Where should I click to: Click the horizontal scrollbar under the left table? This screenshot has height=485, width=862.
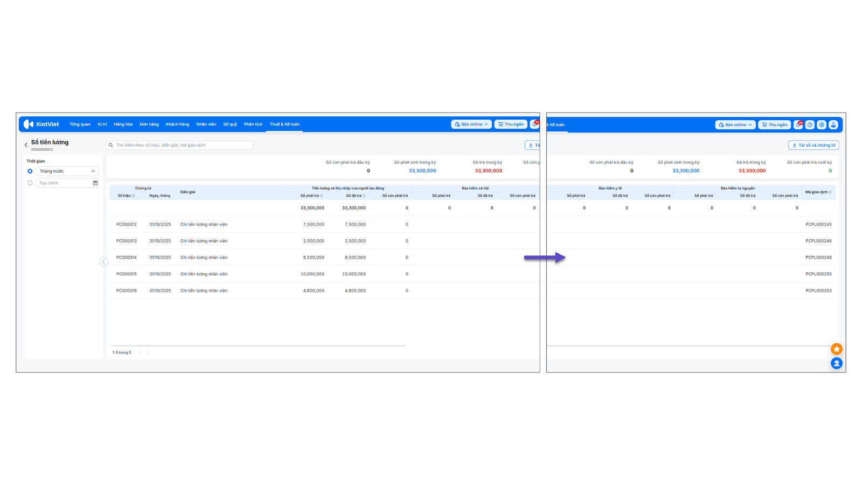[x=260, y=346]
